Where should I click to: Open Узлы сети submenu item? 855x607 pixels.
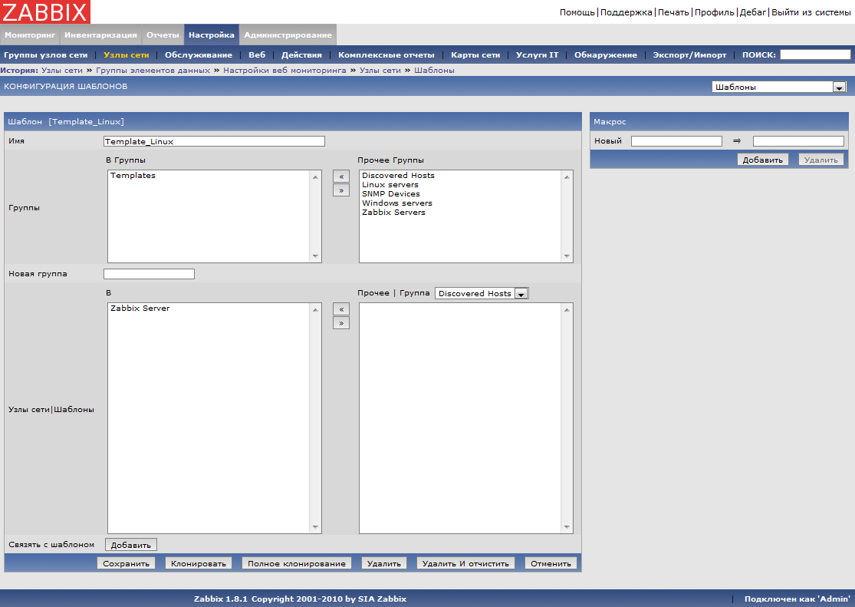coord(126,54)
